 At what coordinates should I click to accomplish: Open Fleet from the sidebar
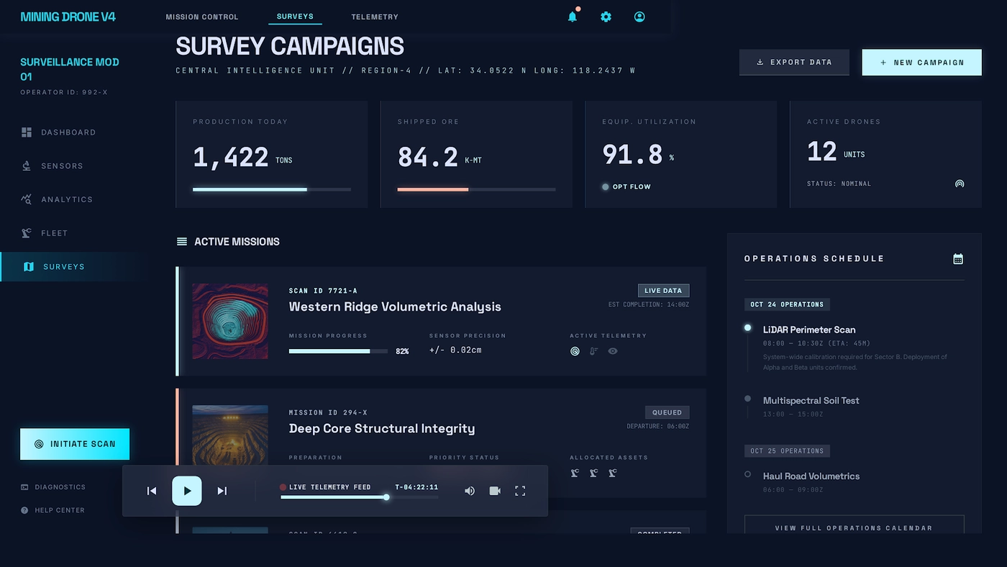point(54,232)
